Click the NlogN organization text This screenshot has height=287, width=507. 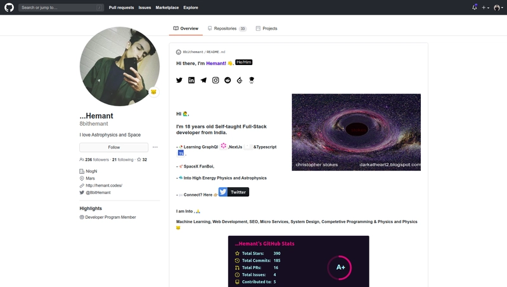[91, 171]
